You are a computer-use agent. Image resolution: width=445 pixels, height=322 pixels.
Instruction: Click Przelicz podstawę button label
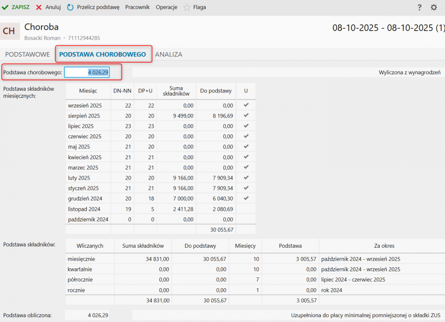(98, 7)
